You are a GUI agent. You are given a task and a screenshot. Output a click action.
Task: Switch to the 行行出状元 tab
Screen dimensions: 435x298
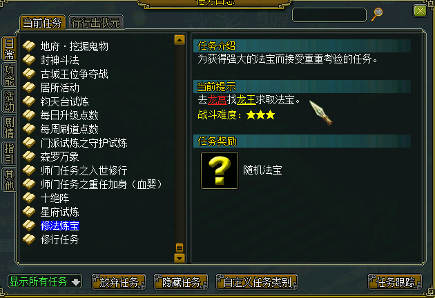[x=96, y=23]
